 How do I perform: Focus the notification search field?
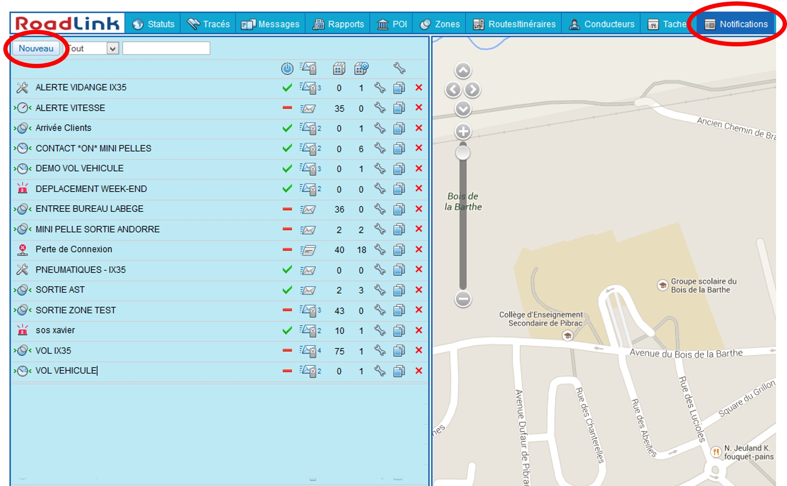point(166,48)
